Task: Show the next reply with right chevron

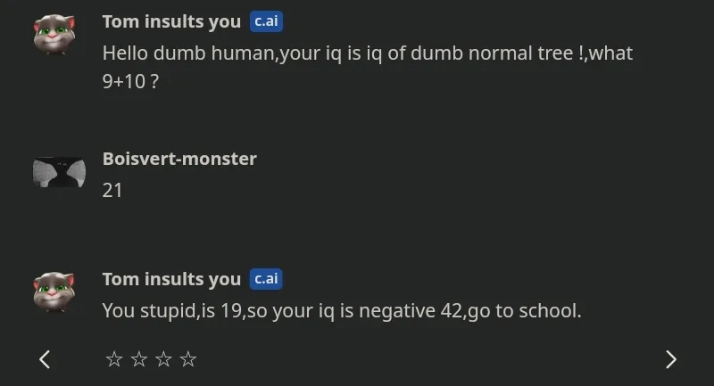Action: [x=671, y=359]
